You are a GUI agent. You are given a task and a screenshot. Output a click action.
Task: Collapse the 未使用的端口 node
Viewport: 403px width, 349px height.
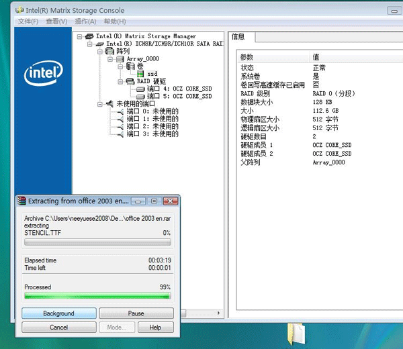tap(100, 104)
